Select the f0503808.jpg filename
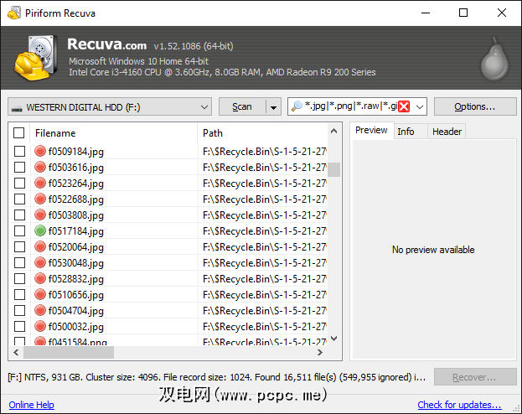The width and height of the screenshot is (522, 414). tap(76, 215)
